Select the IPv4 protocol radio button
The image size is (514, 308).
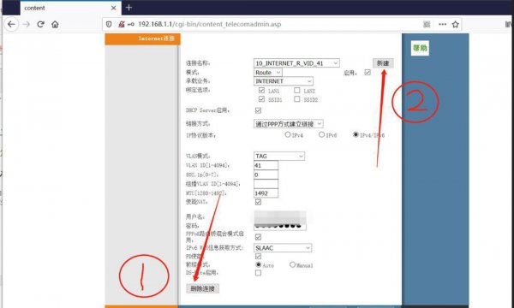click(288, 134)
